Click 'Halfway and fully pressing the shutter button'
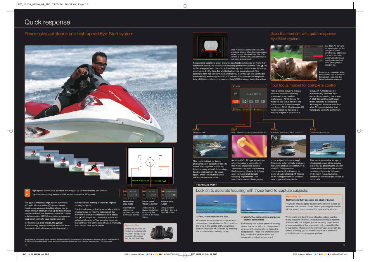This screenshot has height=262, width=370. [310, 200]
